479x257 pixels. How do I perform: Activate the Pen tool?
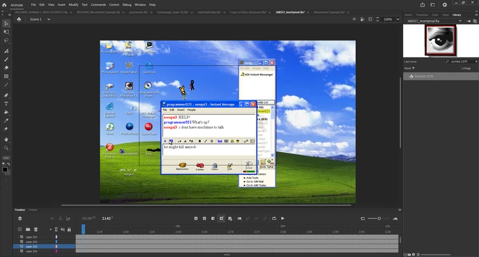pos(6,94)
